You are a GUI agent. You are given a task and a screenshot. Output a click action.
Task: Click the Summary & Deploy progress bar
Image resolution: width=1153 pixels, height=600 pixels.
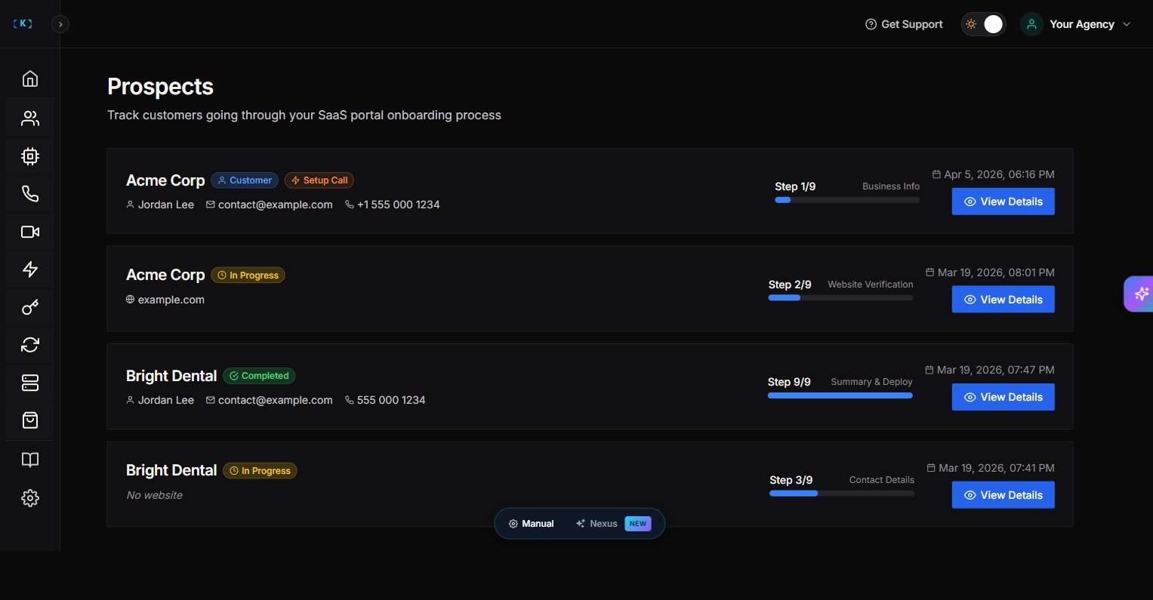(840, 395)
